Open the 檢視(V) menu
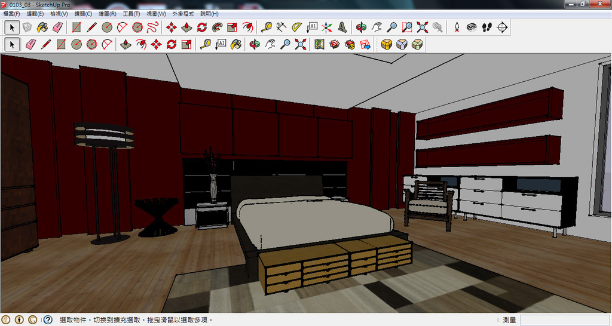 click(59, 14)
